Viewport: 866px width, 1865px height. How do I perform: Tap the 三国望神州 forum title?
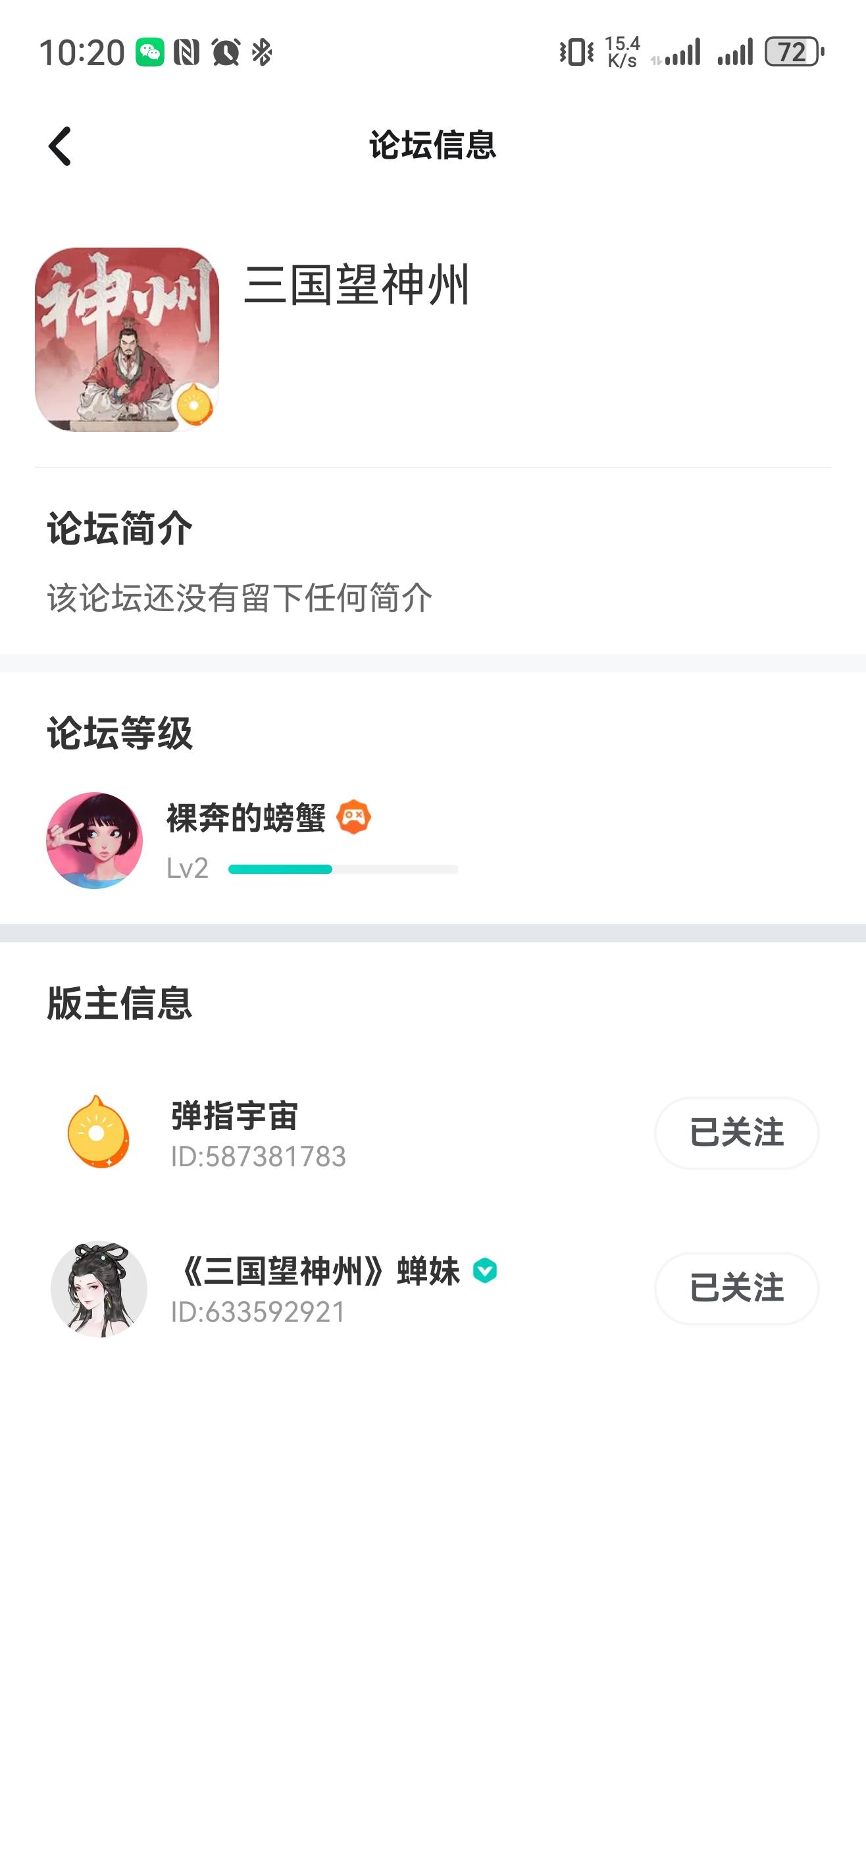357,284
